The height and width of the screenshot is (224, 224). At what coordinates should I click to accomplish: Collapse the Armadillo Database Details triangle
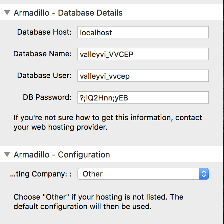[x=7, y=13]
